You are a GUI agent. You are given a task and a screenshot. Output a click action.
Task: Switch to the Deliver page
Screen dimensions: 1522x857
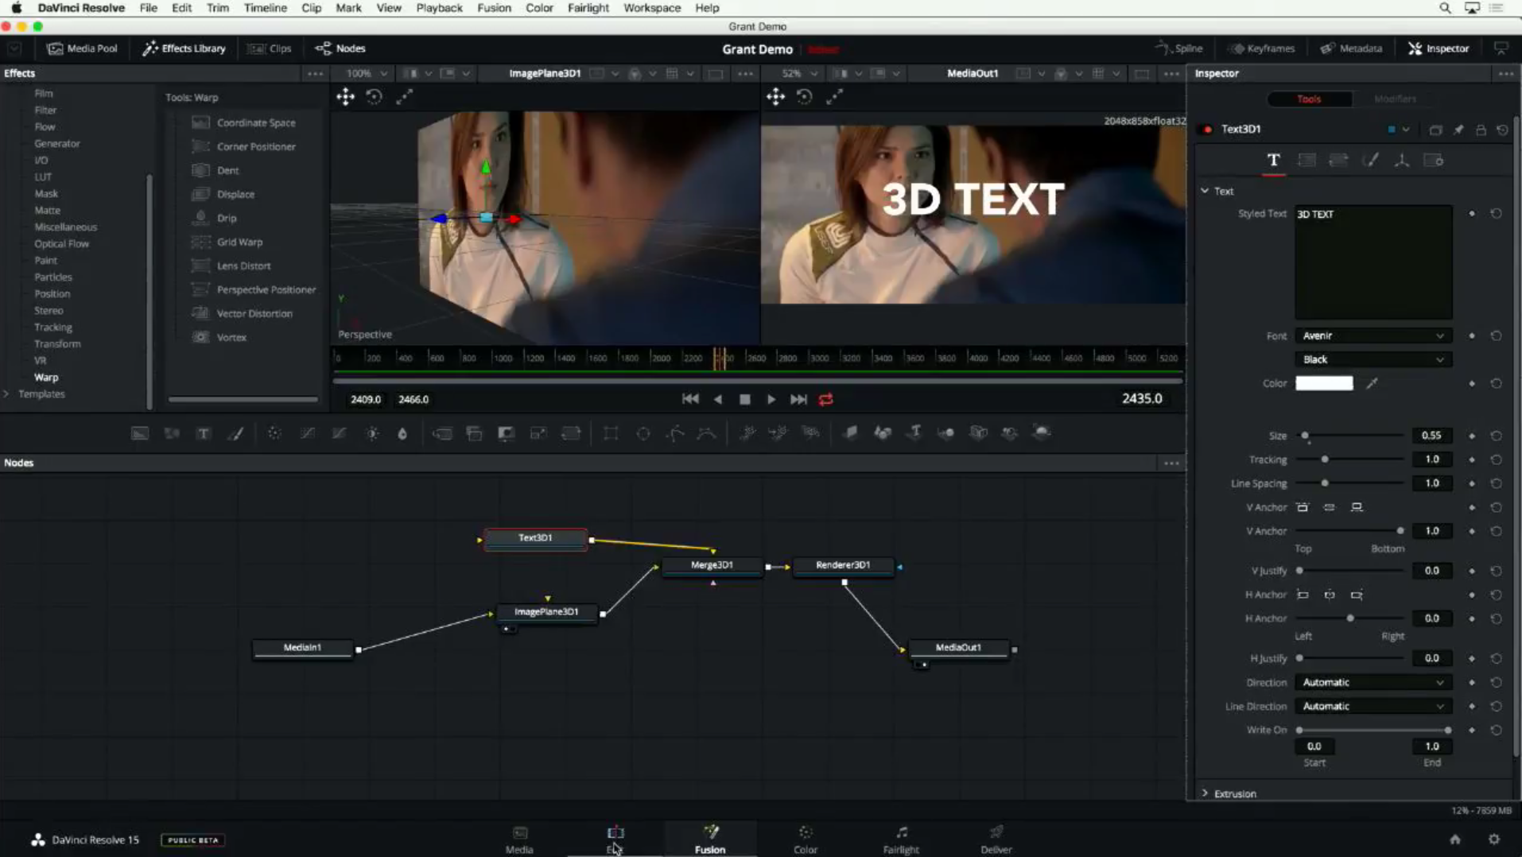click(x=996, y=840)
